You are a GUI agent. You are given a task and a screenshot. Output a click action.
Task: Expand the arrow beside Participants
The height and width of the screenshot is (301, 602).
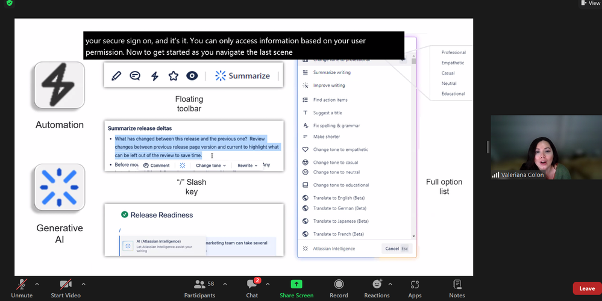click(225, 284)
